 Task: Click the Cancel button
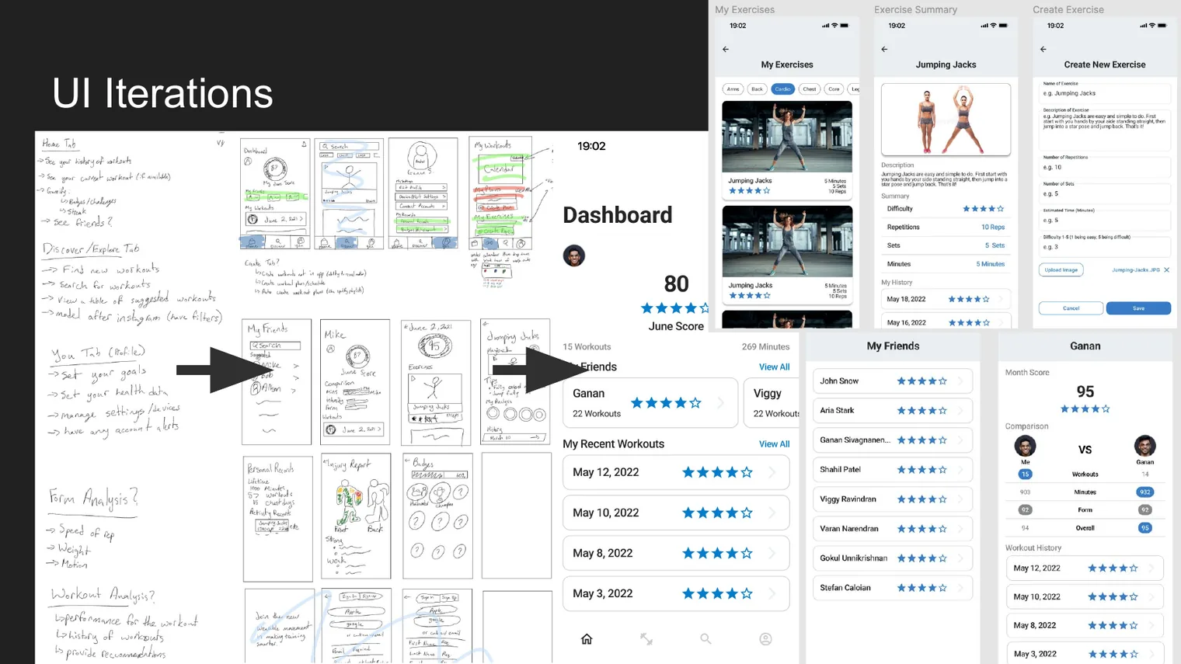click(x=1071, y=308)
